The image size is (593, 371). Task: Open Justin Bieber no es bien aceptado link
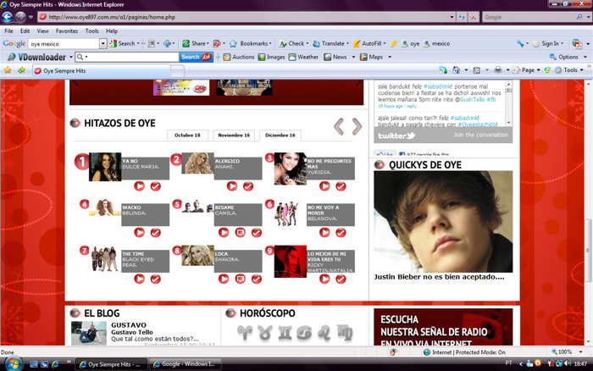(x=439, y=277)
